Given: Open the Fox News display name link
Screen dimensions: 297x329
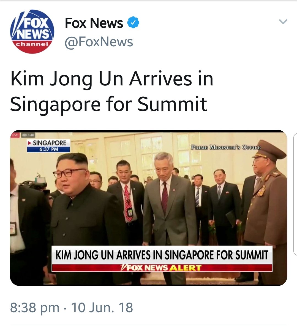Looking at the screenshot, I should point(94,23).
